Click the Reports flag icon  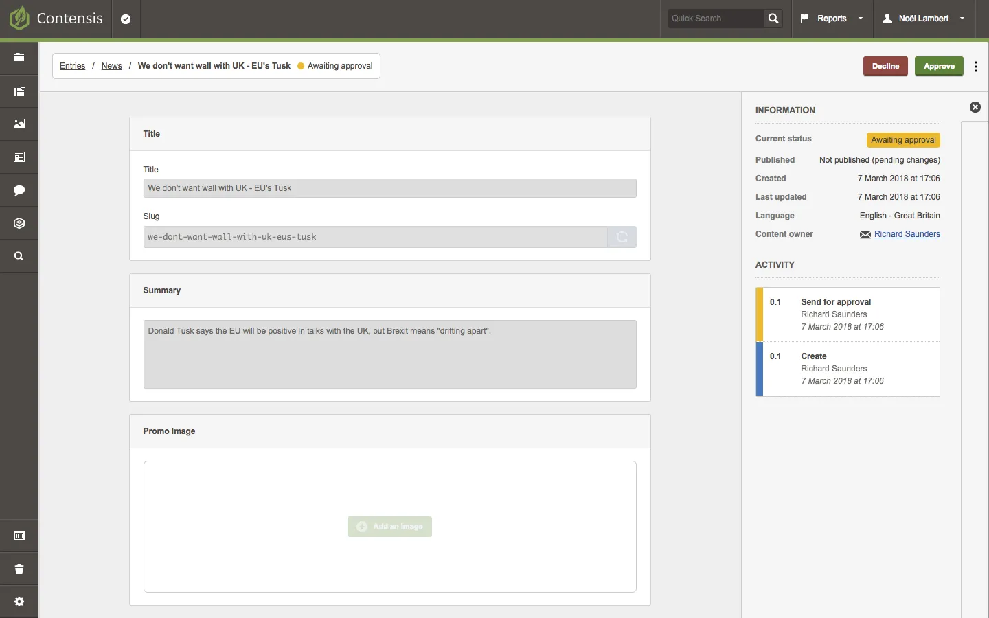(x=805, y=19)
